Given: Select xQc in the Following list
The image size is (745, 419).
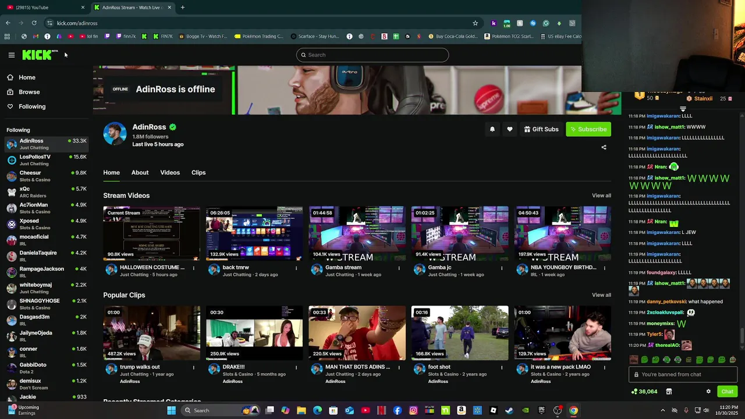Looking at the screenshot, I should tap(47, 192).
